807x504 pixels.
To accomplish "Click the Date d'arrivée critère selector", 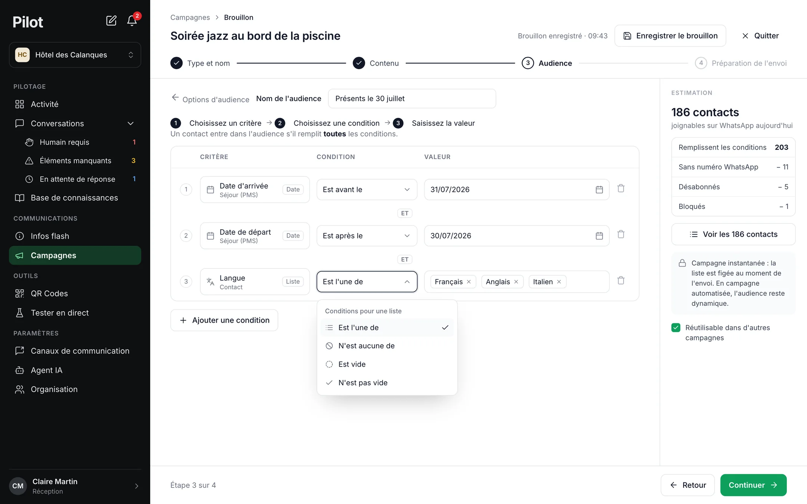I will [255, 190].
